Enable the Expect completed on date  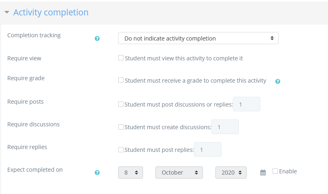275,171
